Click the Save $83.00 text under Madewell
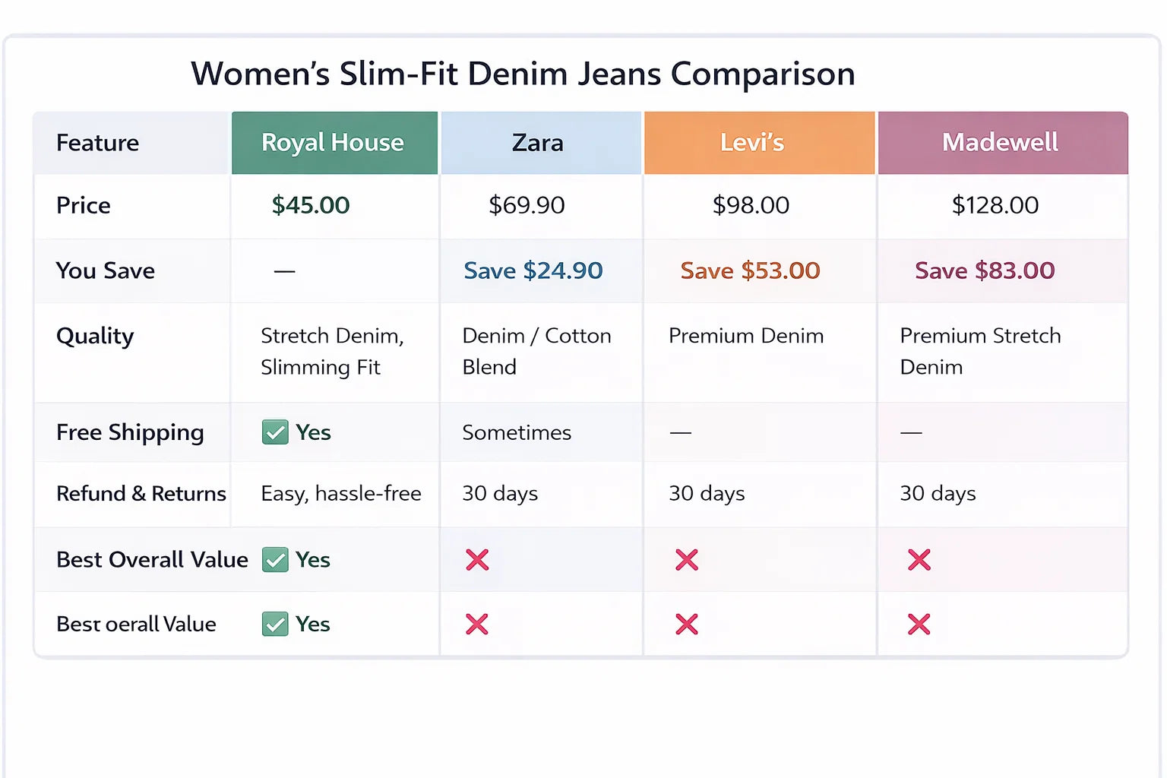 (985, 270)
